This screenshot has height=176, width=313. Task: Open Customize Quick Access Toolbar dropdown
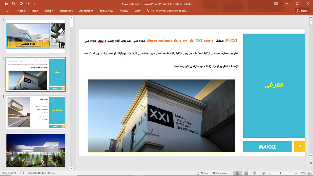coord(34,4)
